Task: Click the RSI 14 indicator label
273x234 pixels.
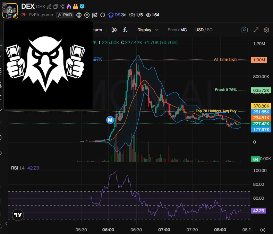Action: pos(18,168)
